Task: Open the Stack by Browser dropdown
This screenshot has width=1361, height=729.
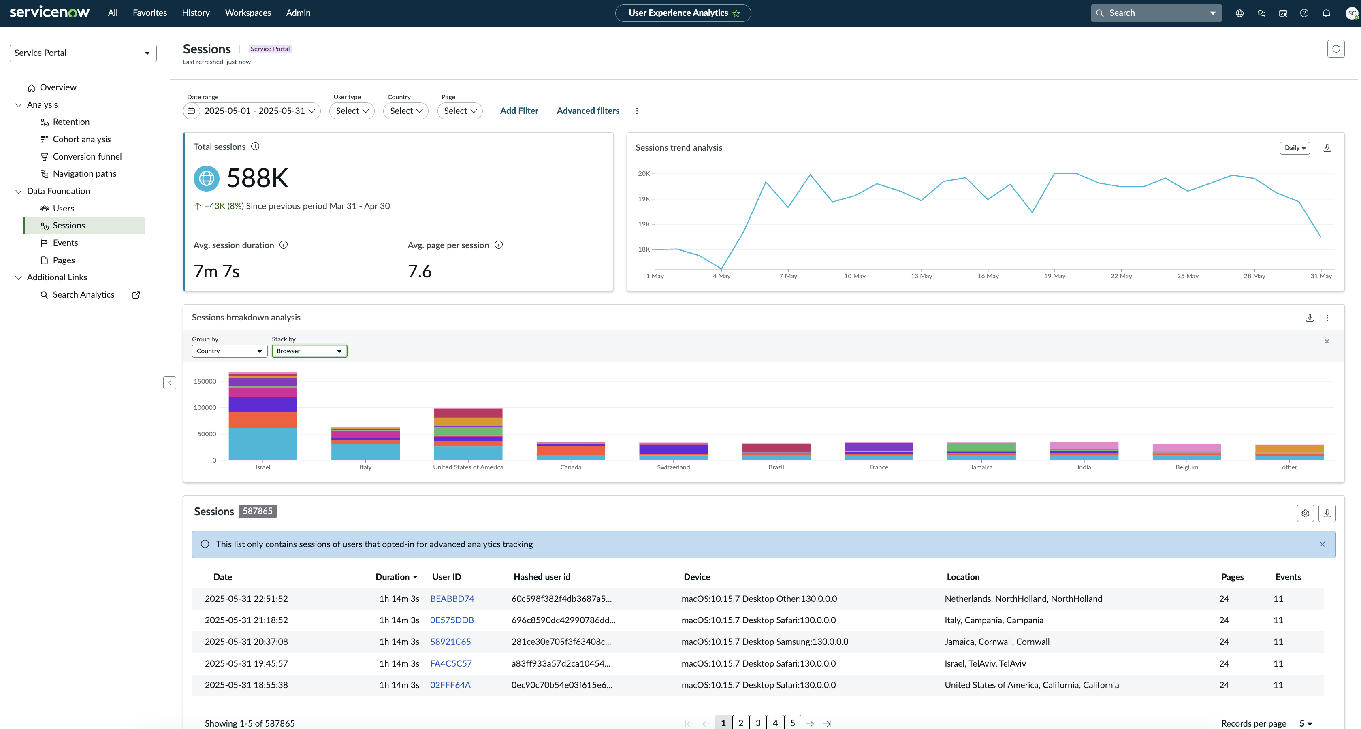Action: pyautogui.click(x=309, y=351)
